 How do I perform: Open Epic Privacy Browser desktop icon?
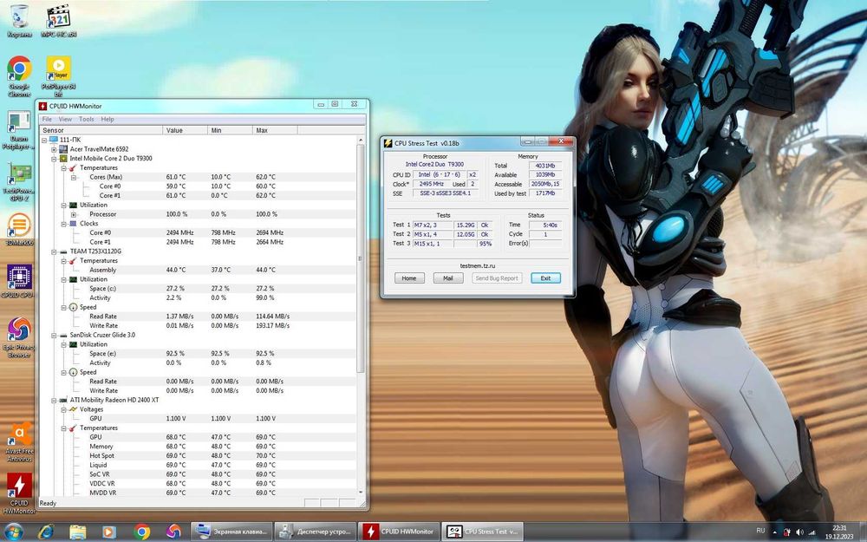[19, 336]
